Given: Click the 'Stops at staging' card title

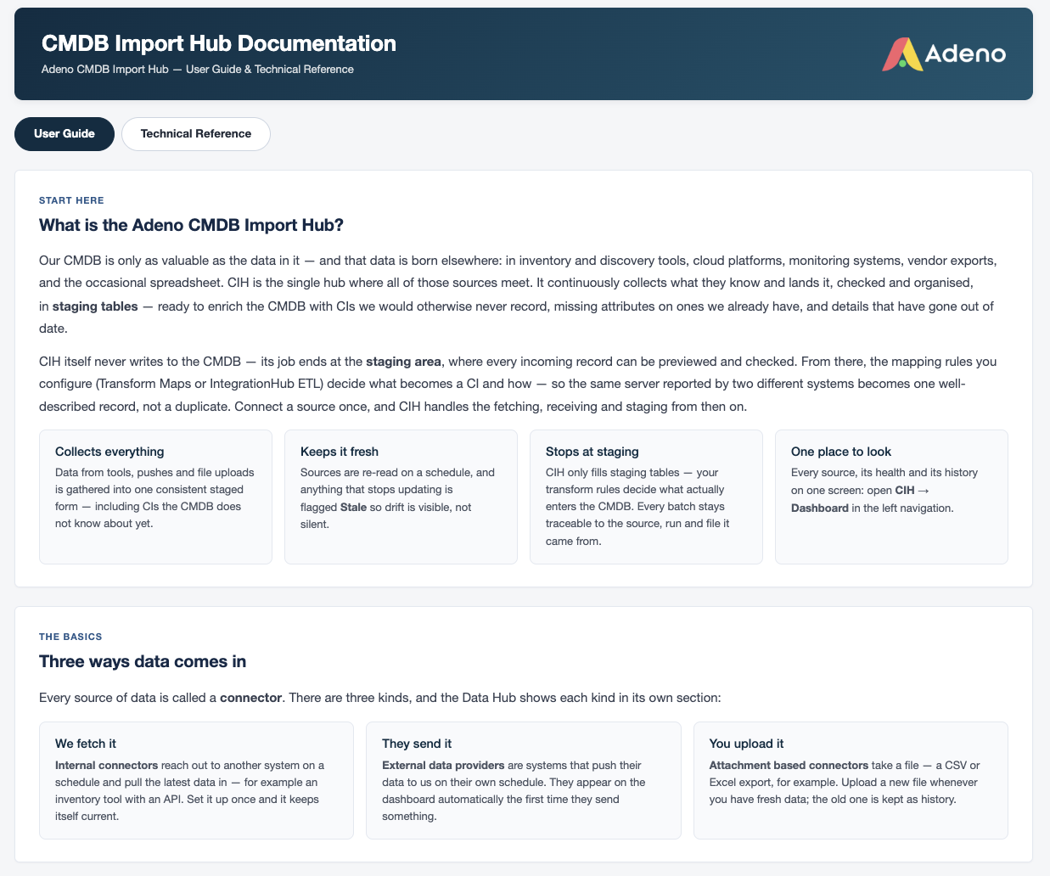Looking at the screenshot, I should tap(592, 452).
